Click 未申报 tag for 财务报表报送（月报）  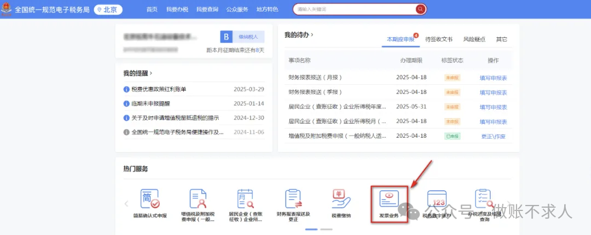coord(453,78)
